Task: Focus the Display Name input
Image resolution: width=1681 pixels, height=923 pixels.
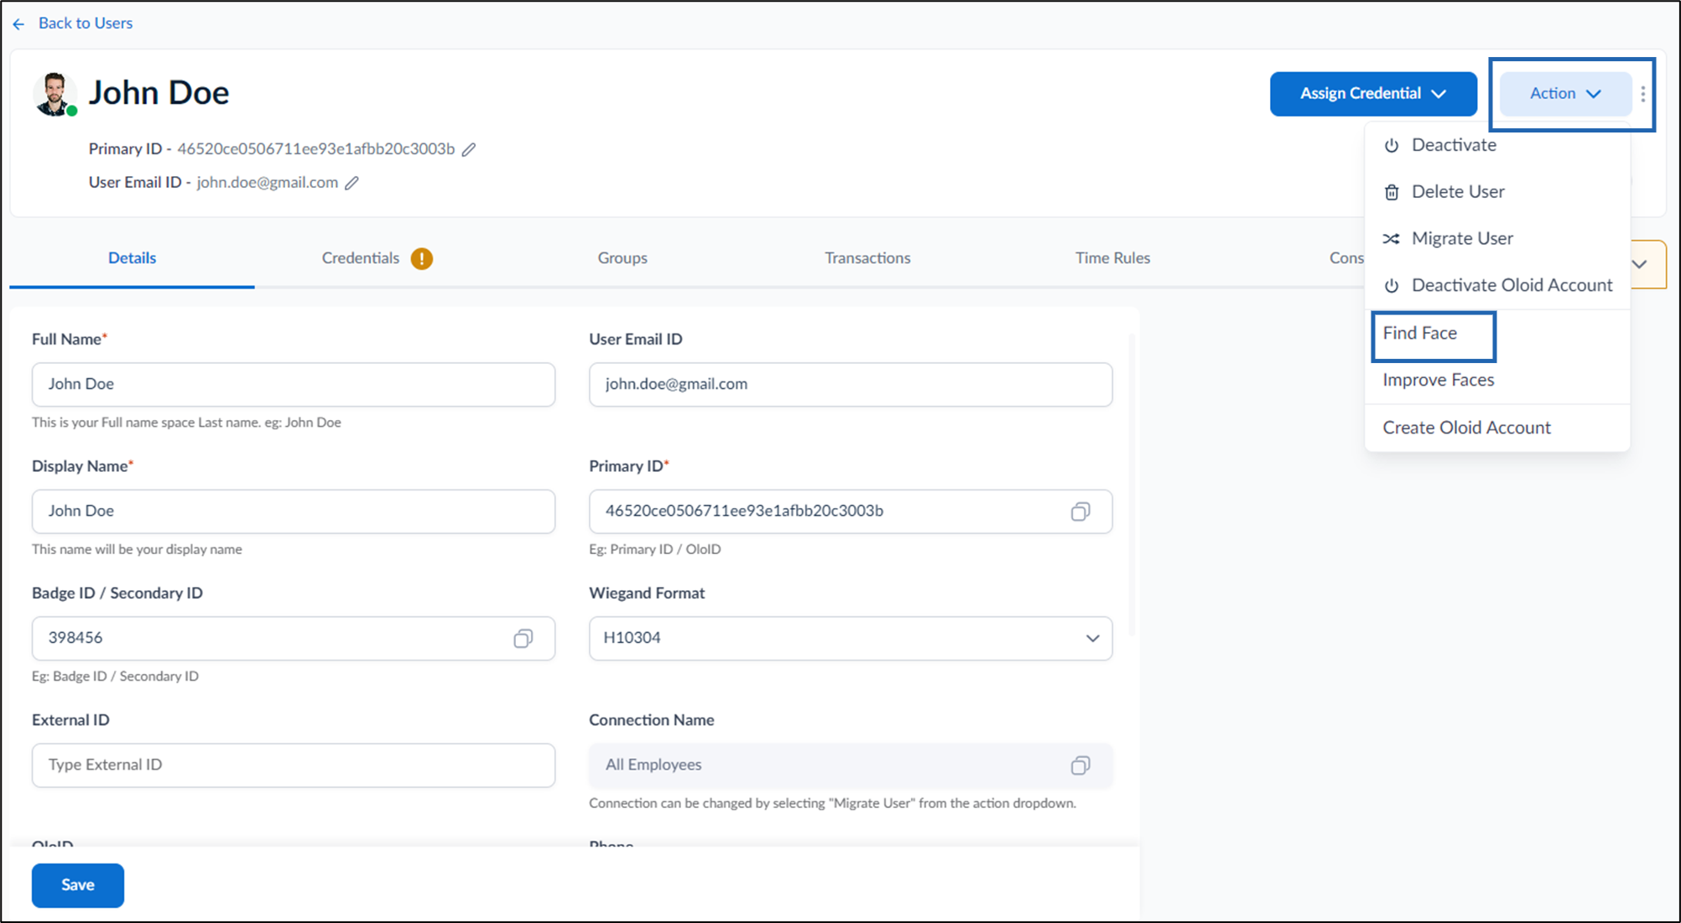Action: 294,511
